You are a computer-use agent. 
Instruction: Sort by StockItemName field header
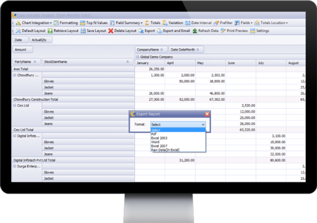[x=88, y=62]
